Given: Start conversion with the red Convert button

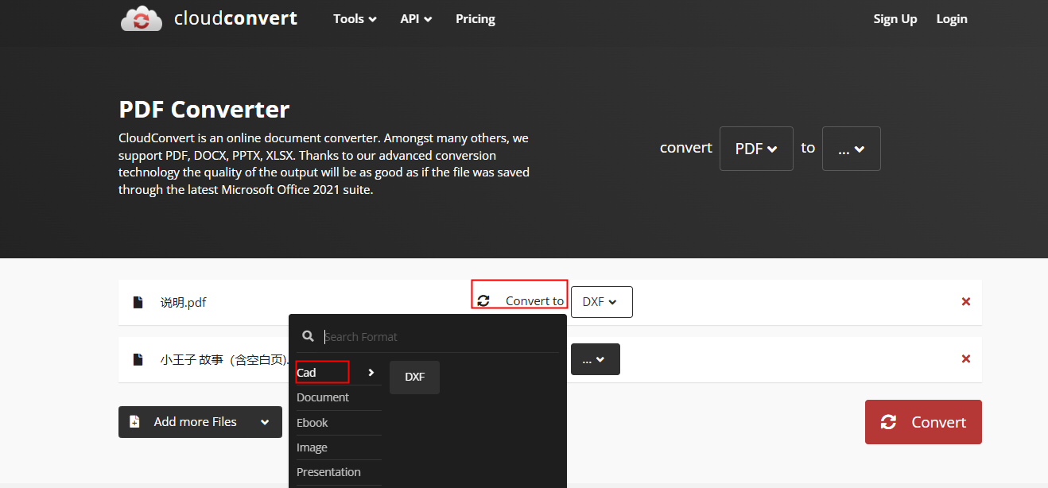Looking at the screenshot, I should pyautogui.click(x=923, y=422).
